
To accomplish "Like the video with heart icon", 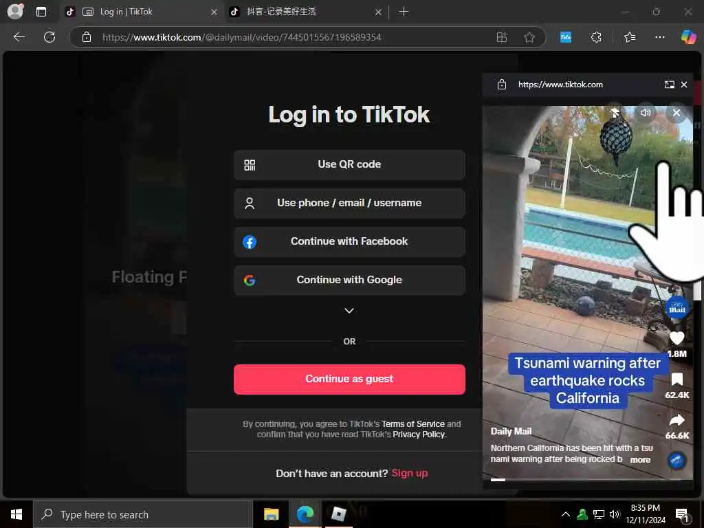I will point(677,338).
